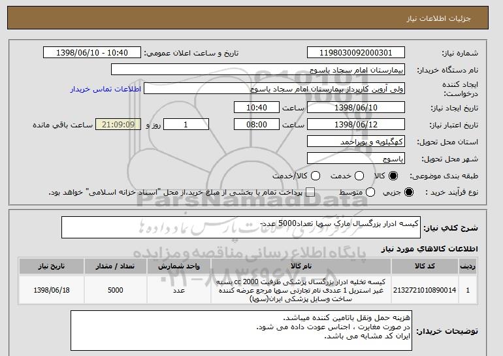Click the validity time field 08:00
The width and height of the screenshot is (503, 356).
(x=257, y=125)
